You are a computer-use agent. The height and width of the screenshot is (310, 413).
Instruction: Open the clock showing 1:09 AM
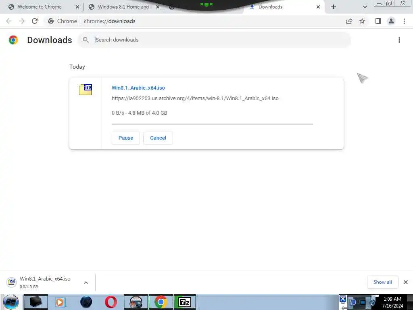392,302
